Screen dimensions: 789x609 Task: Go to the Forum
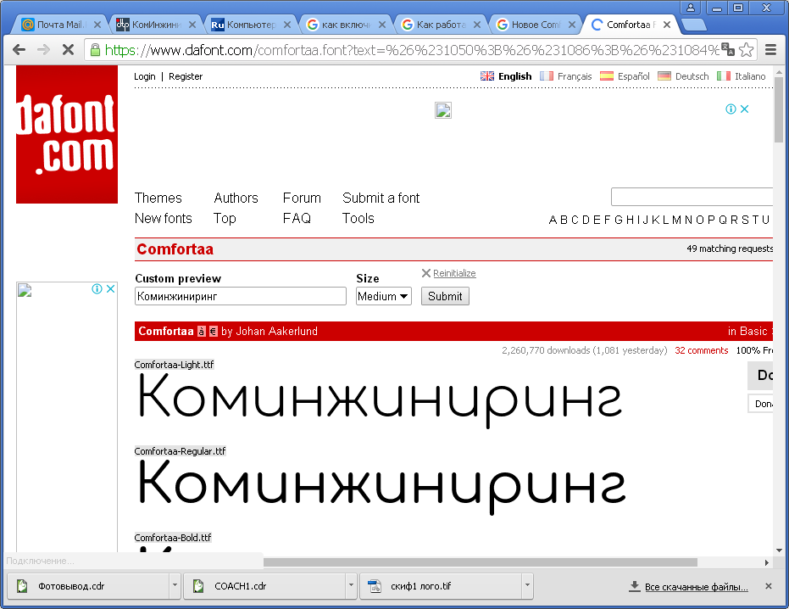coord(302,198)
